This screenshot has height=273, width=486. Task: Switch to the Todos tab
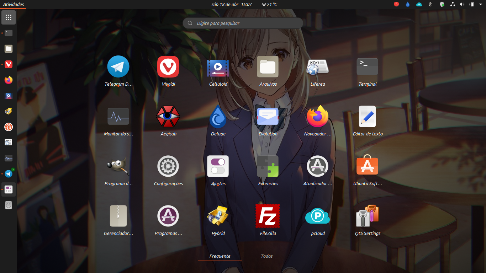266,256
